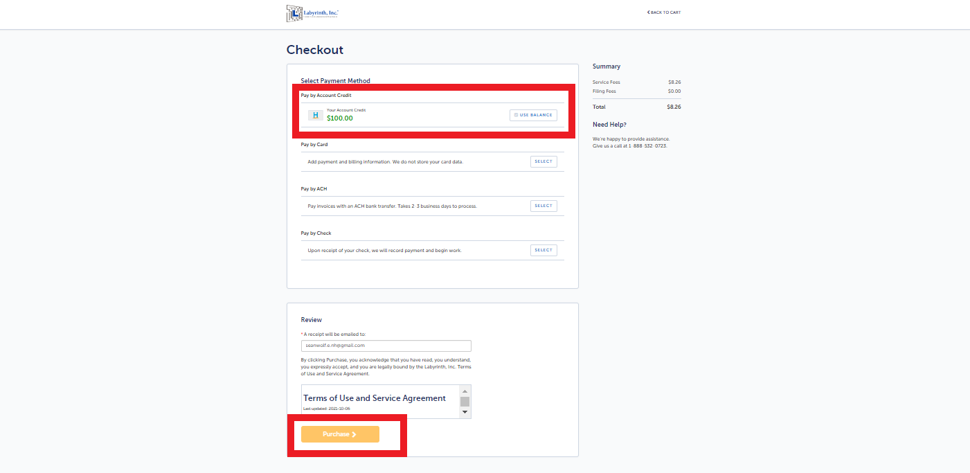This screenshot has width=970, height=473.
Task: Go back to cart
Action: click(x=664, y=12)
